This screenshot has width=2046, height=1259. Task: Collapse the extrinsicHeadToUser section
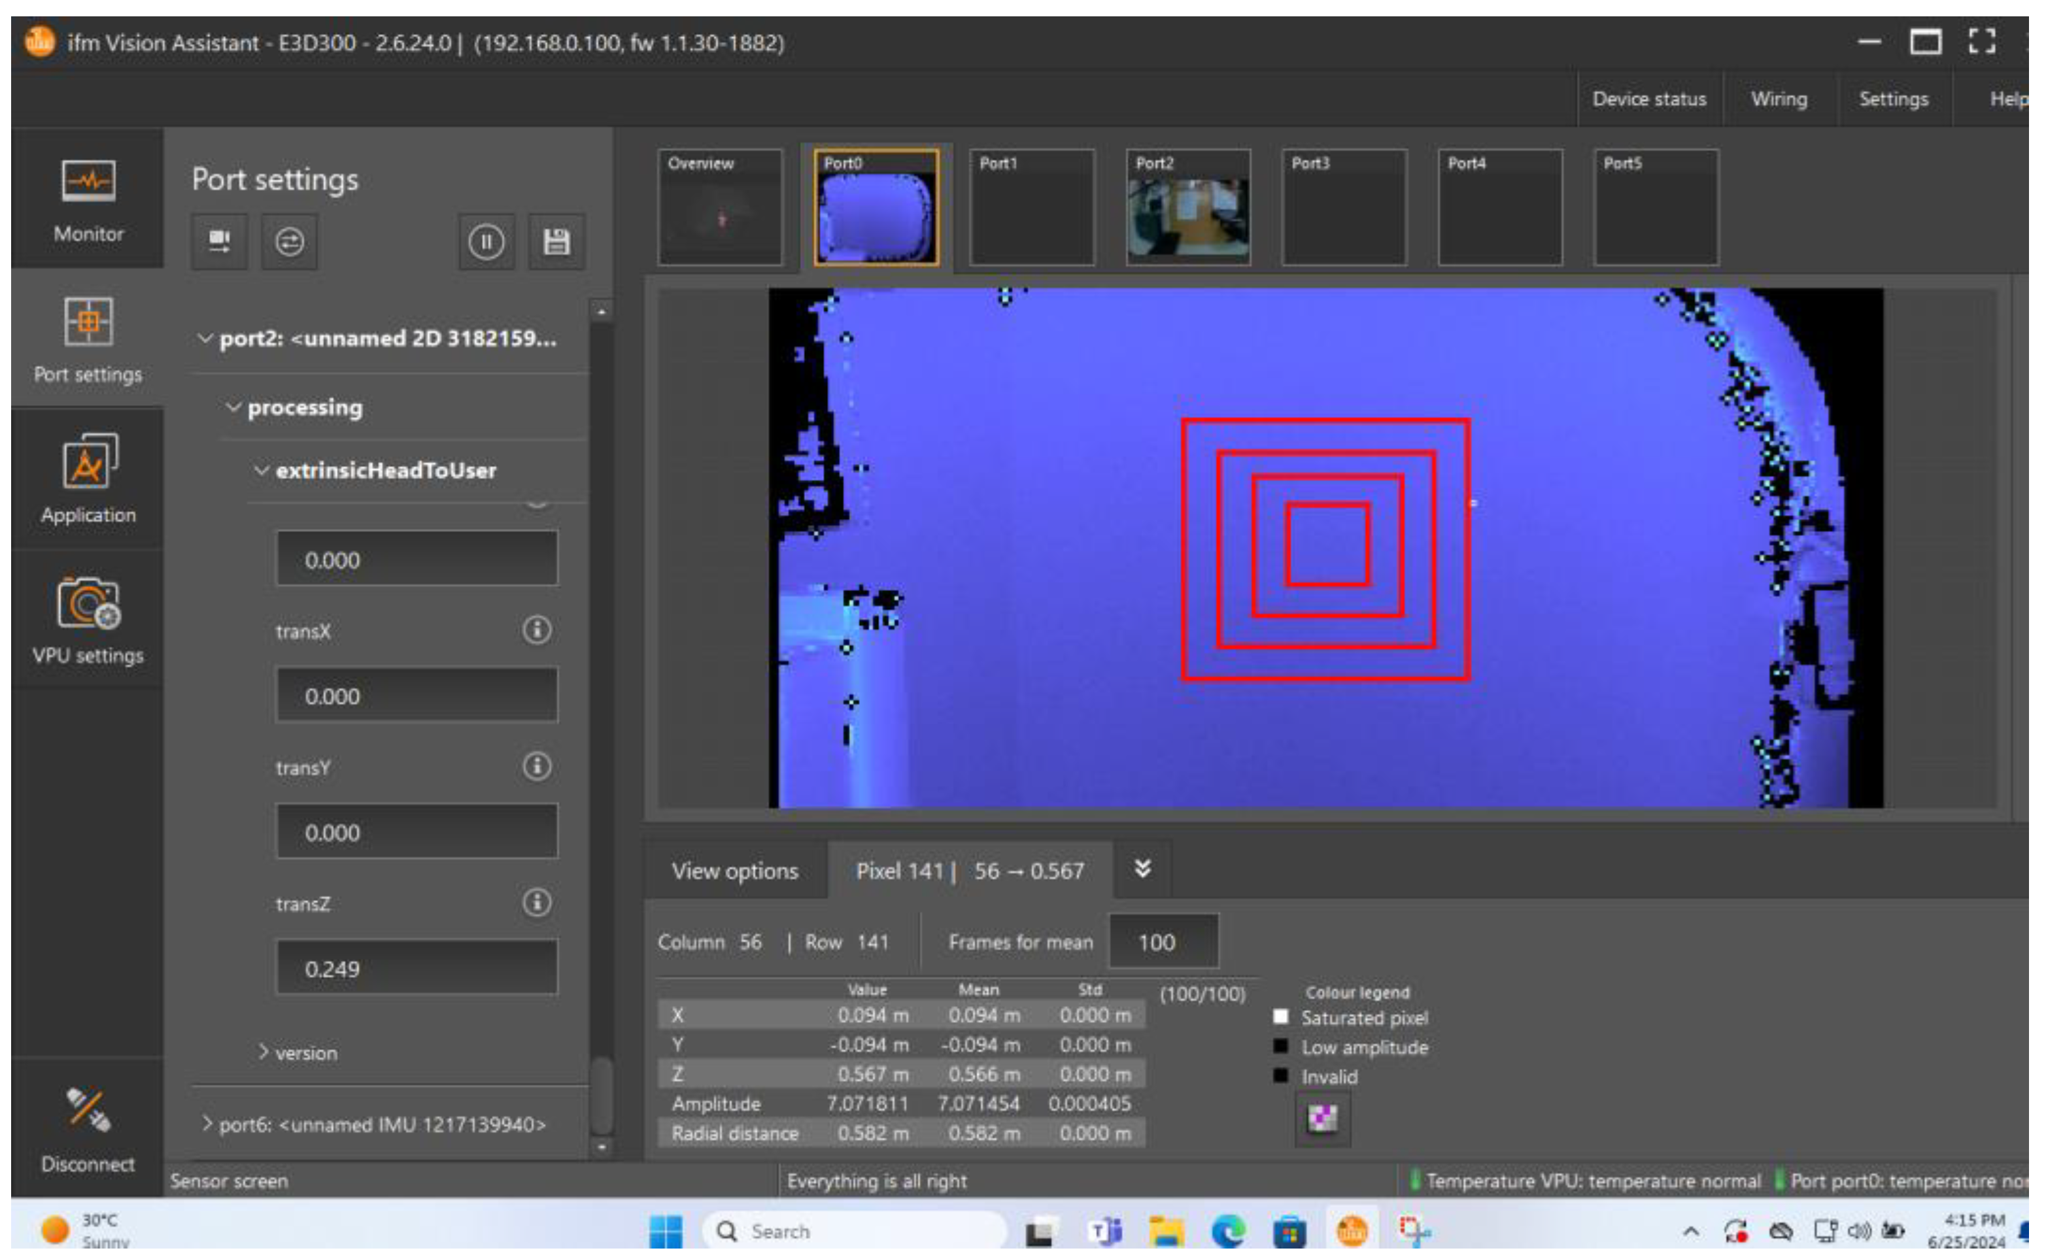coord(262,471)
